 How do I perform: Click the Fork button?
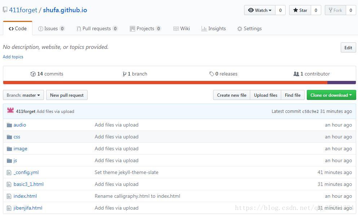click(335, 10)
